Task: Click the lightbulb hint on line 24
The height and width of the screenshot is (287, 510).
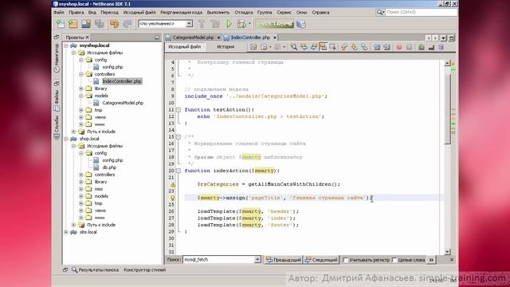Action: point(173,198)
